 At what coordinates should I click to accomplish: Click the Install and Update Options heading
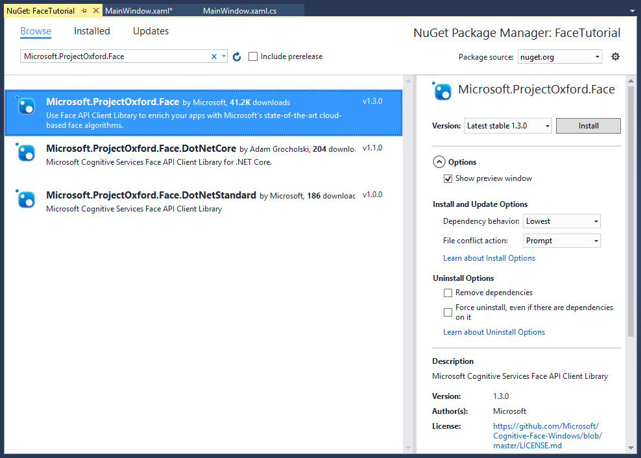click(480, 204)
